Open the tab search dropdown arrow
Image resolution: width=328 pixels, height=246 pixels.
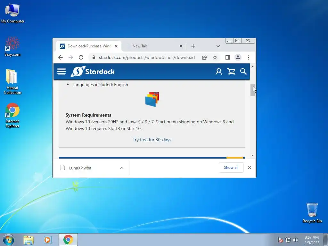click(x=218, y=46)
